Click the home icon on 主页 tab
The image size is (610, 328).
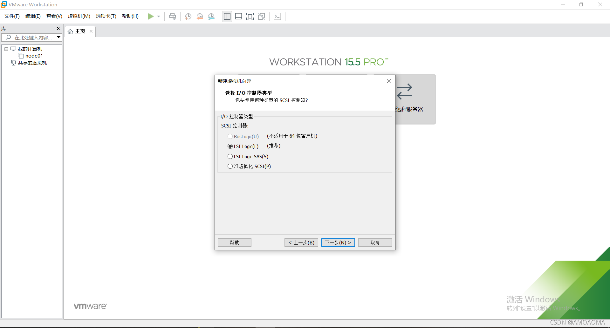pos(70,31)
